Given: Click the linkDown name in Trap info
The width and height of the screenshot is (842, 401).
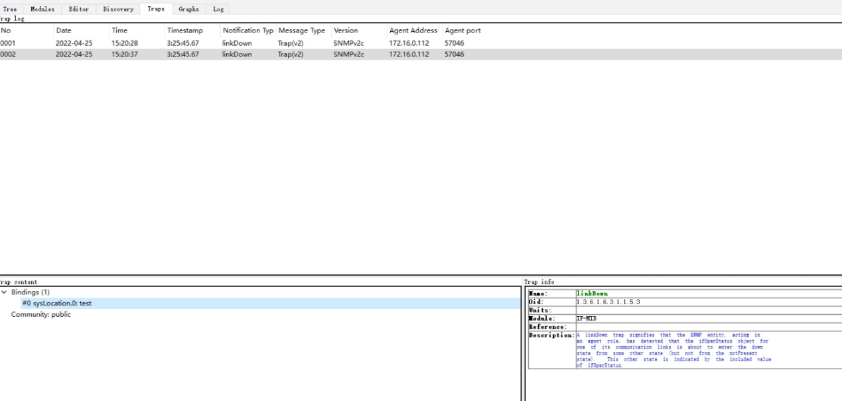Looking at the screenshot, I should click(x=592, y=293).
